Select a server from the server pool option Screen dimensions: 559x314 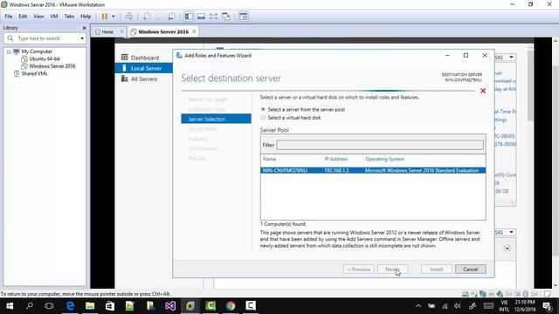[x=303, y=110]
